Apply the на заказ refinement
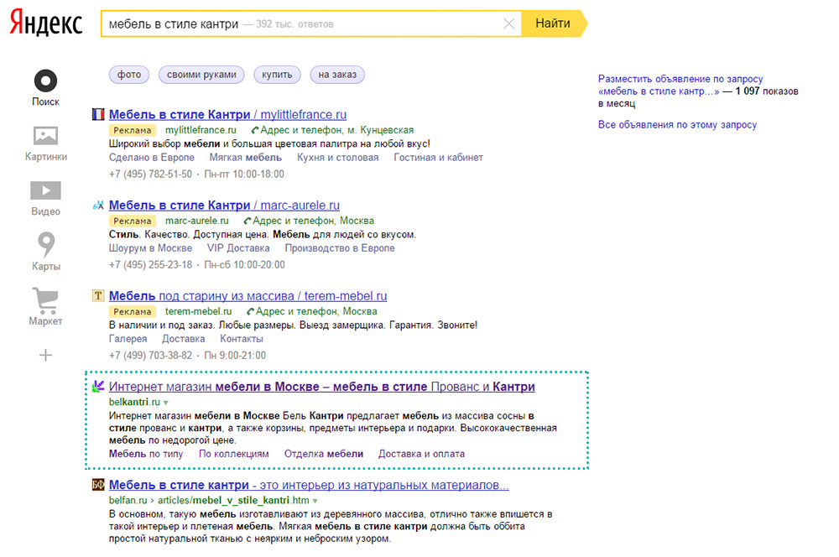 click(x=337, y=75)
